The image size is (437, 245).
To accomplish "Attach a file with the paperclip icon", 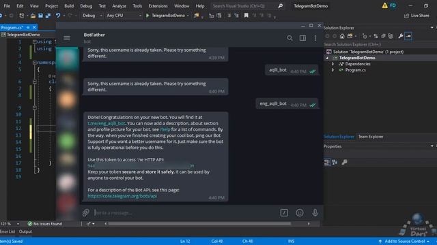I will coord(85,213).
